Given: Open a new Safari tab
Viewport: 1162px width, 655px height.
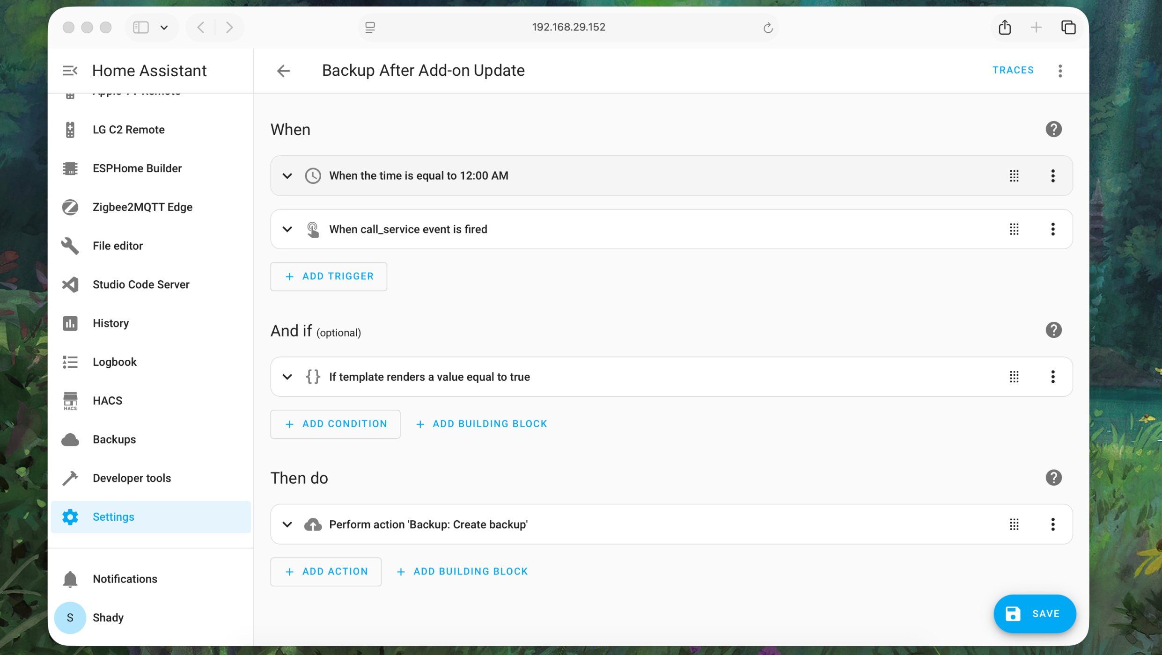Looking at the screenshot, I should tap(1036, 27).
